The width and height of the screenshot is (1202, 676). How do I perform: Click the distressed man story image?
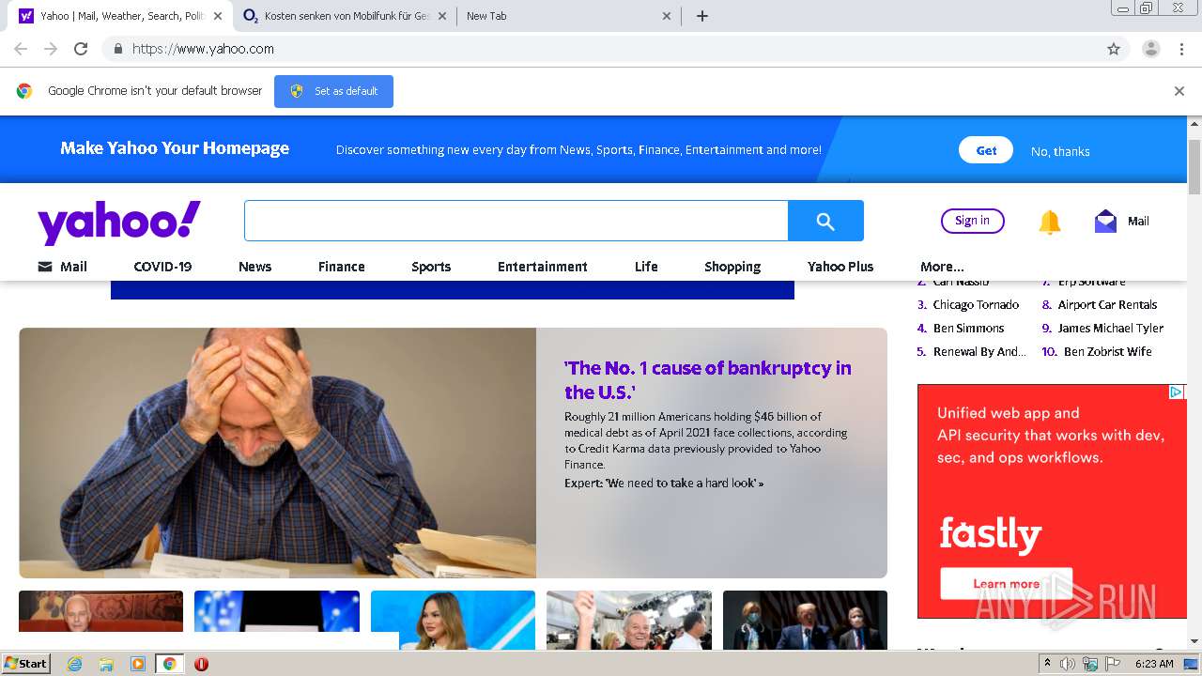(278, 453)
